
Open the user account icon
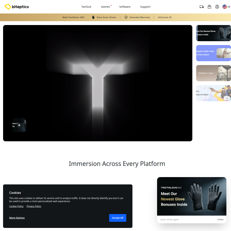coord(217,7)
